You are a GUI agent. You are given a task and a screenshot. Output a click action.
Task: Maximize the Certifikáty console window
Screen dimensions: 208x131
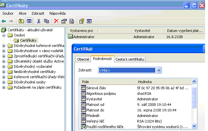click(194, 6)
